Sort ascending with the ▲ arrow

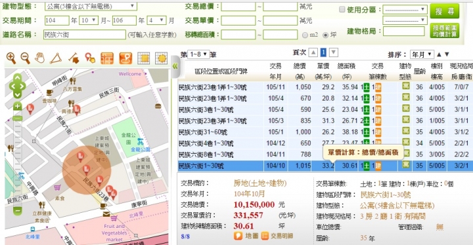439,55
